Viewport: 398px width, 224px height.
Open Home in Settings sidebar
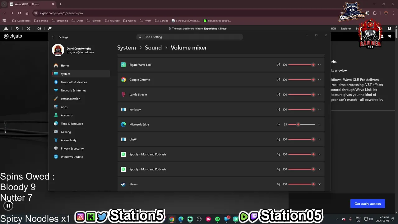(x=81, y=66)
